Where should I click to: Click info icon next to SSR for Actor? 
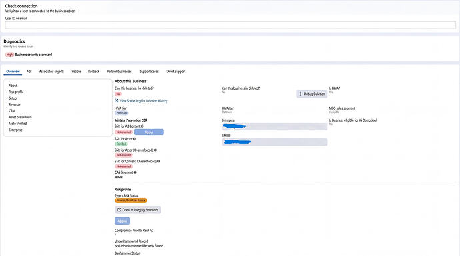(135, 139)
